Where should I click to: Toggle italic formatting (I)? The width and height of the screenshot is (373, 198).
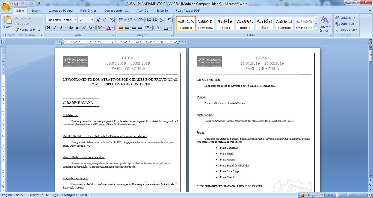[55, 28]
